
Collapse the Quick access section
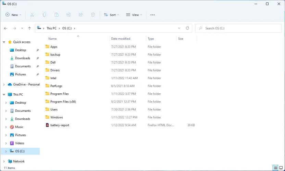[4, 42]
